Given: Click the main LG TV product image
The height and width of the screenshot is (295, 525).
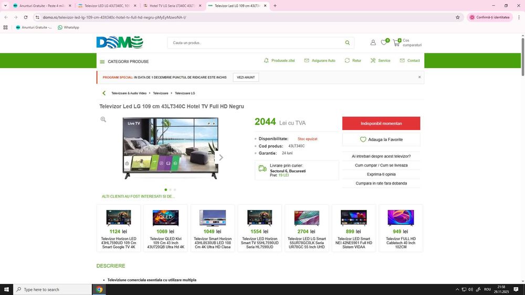Looking at the screenshot, I should click(x=171, y=148).
